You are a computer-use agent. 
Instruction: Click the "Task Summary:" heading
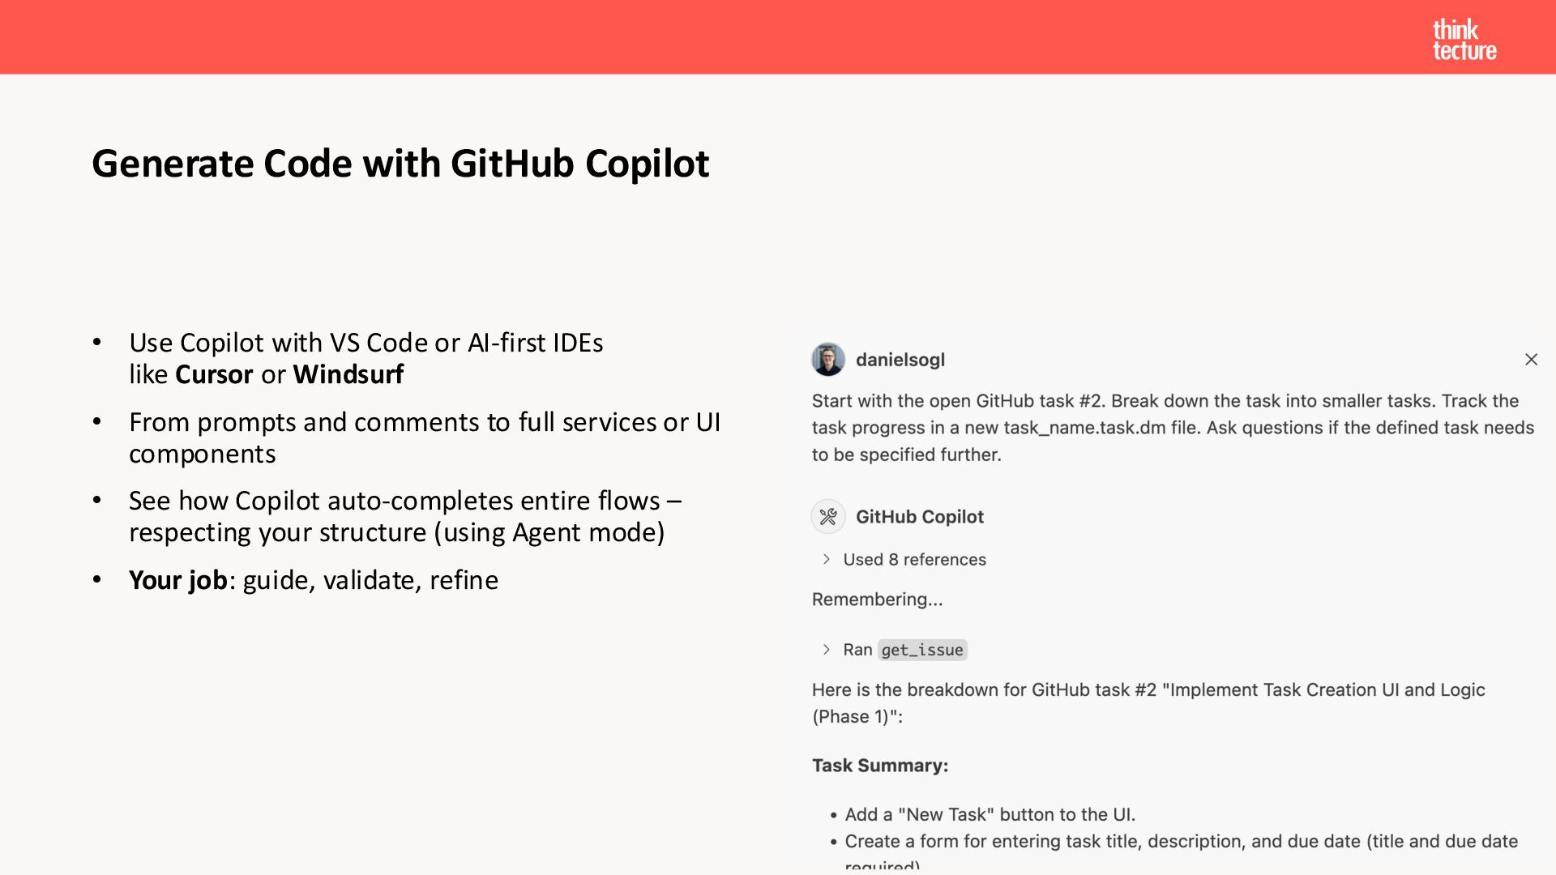point(879,766)
